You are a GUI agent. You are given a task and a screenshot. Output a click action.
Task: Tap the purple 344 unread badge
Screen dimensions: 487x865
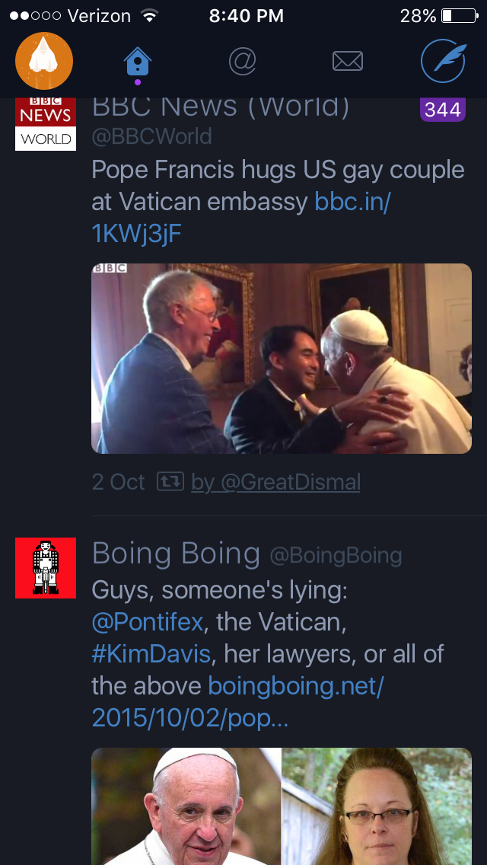442,110
